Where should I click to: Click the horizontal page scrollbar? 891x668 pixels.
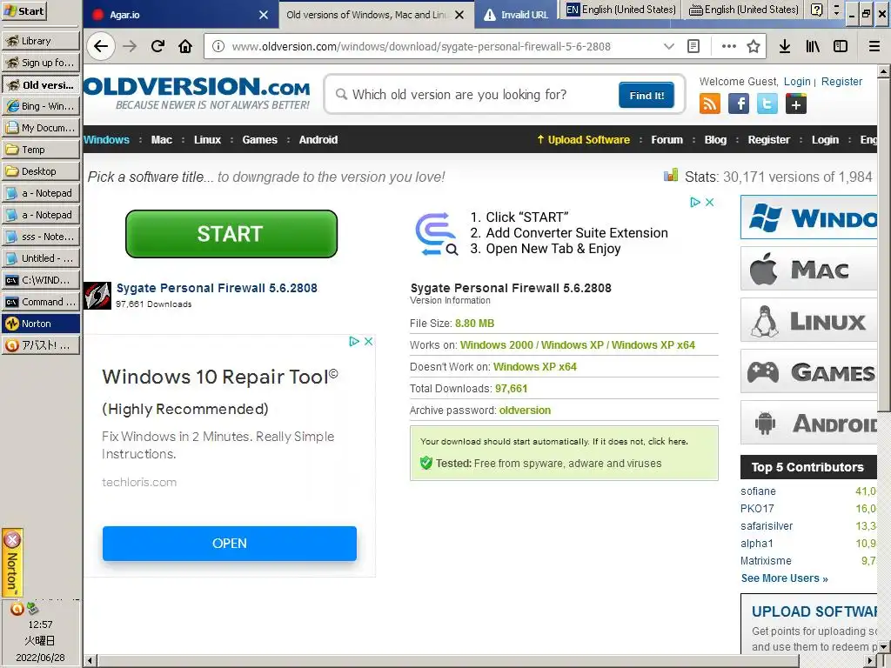click(x=449, y=661)
